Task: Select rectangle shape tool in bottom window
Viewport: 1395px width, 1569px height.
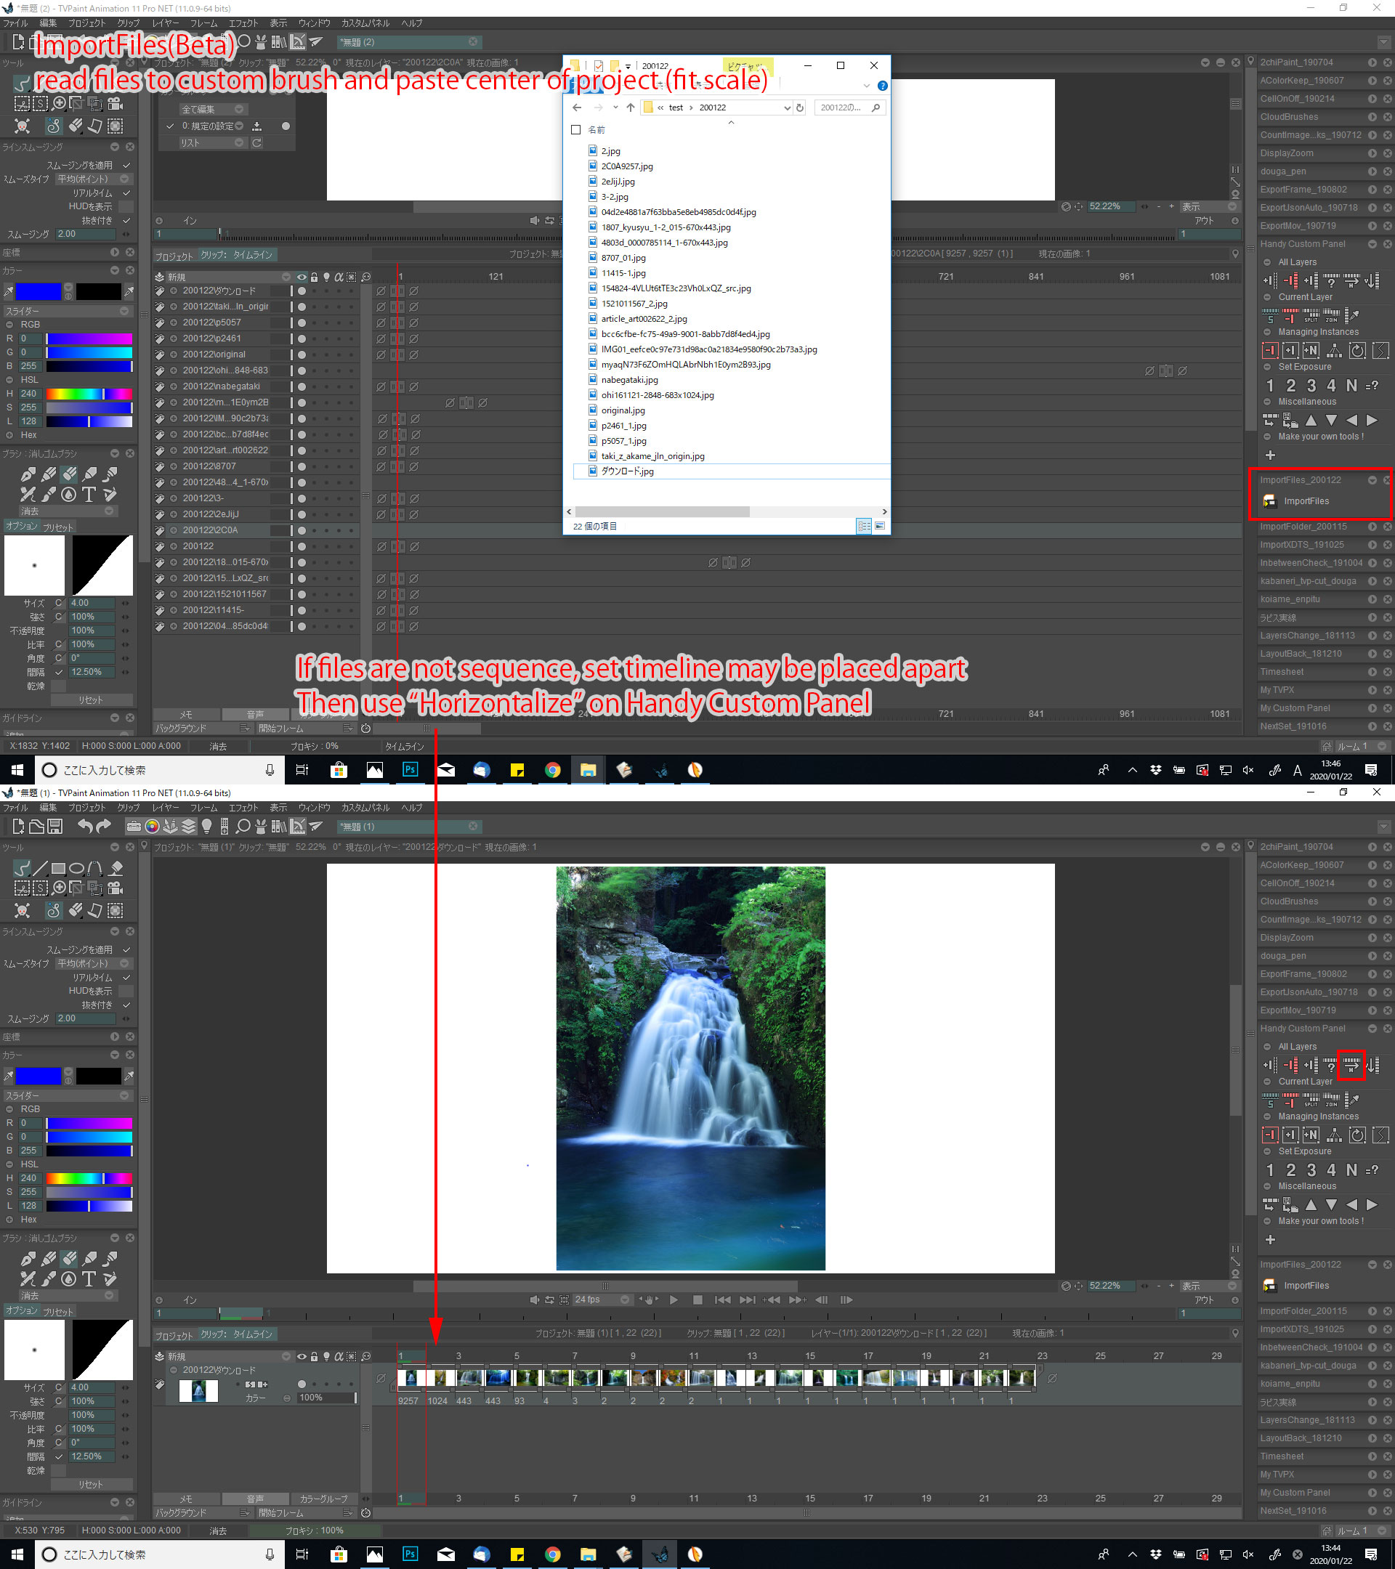Action: (58, 868)
